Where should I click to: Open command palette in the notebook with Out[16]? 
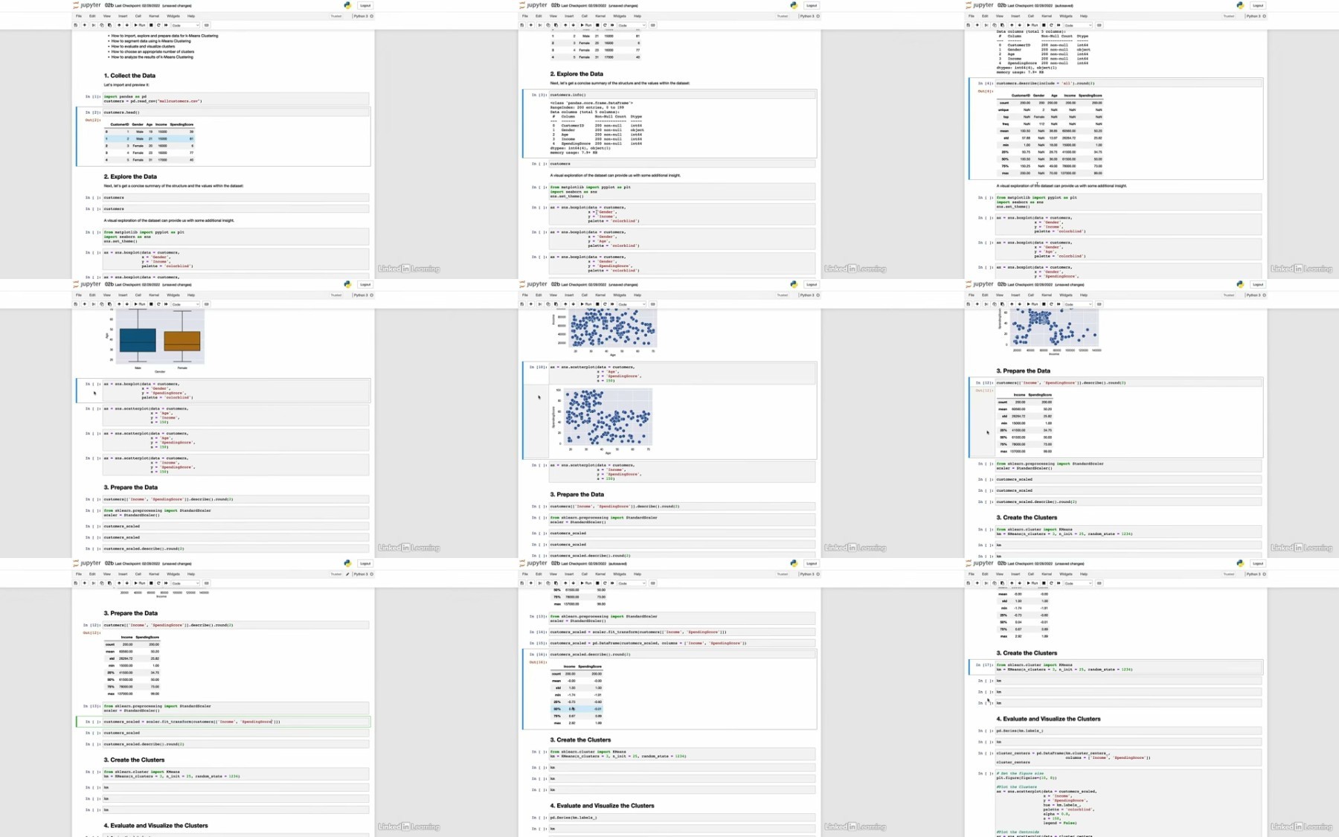click(x=652, y=583)
